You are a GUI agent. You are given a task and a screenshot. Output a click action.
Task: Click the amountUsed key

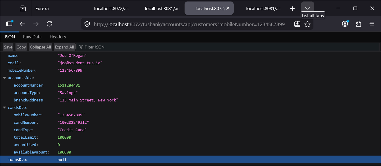coord(26,145)
